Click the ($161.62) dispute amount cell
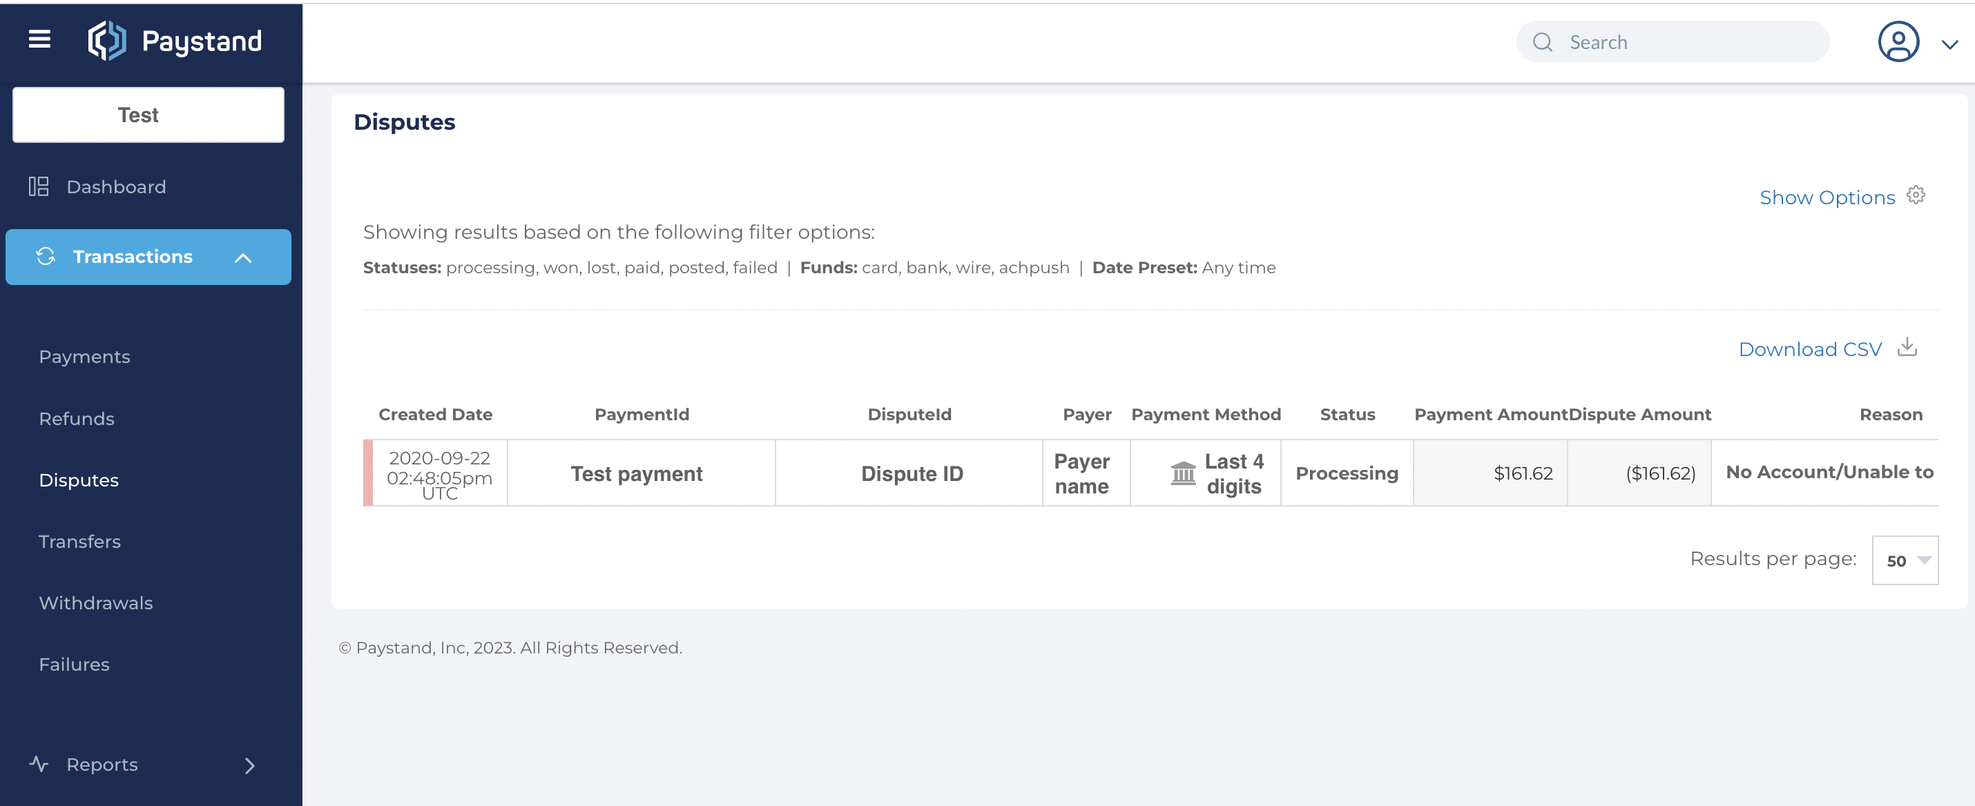Image resolution: width=1975 pixels, height=806 pixels. (1639, 473)
